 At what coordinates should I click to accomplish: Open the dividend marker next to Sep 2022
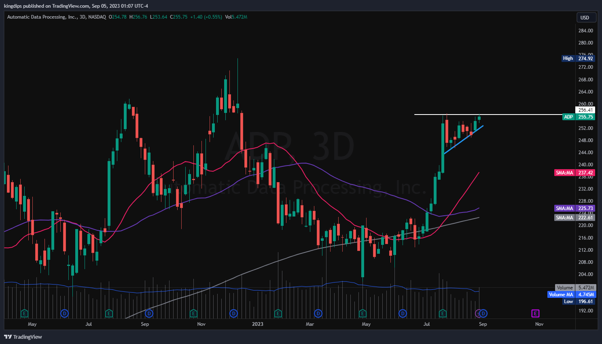(149, 313)
